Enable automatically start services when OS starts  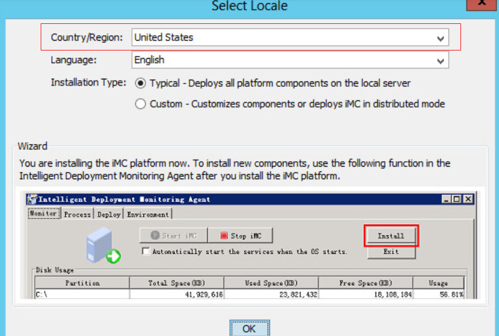coord(146,252)
